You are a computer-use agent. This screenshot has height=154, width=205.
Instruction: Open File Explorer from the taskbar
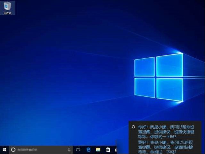(x=98, y=150)
